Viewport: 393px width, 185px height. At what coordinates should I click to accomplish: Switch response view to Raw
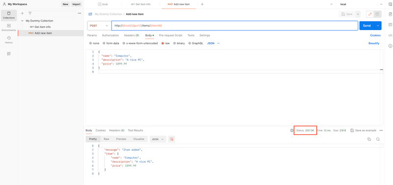[x=107, y=139]
